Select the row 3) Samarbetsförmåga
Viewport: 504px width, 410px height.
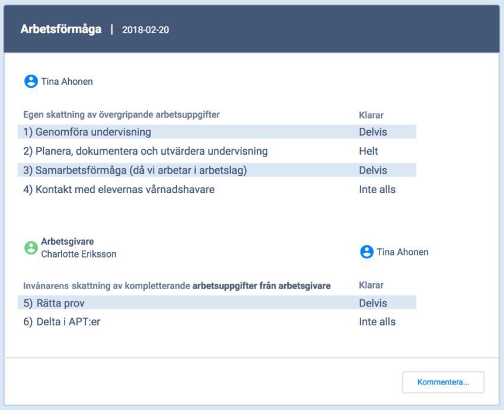click(216, 170)
